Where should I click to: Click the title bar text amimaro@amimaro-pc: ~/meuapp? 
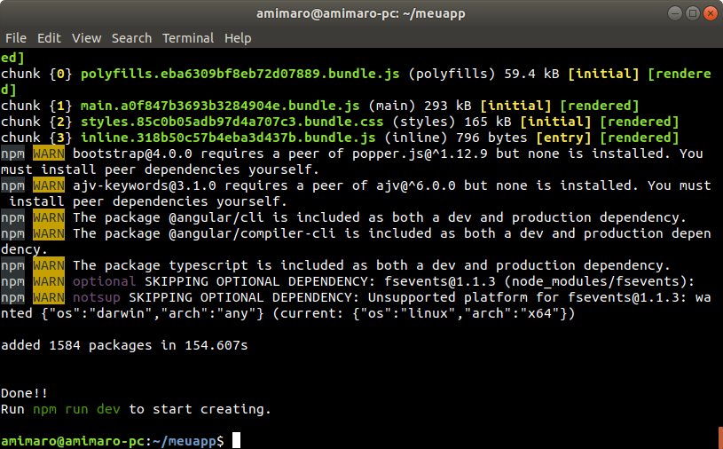pyautogui.click(x=361, y=13)
